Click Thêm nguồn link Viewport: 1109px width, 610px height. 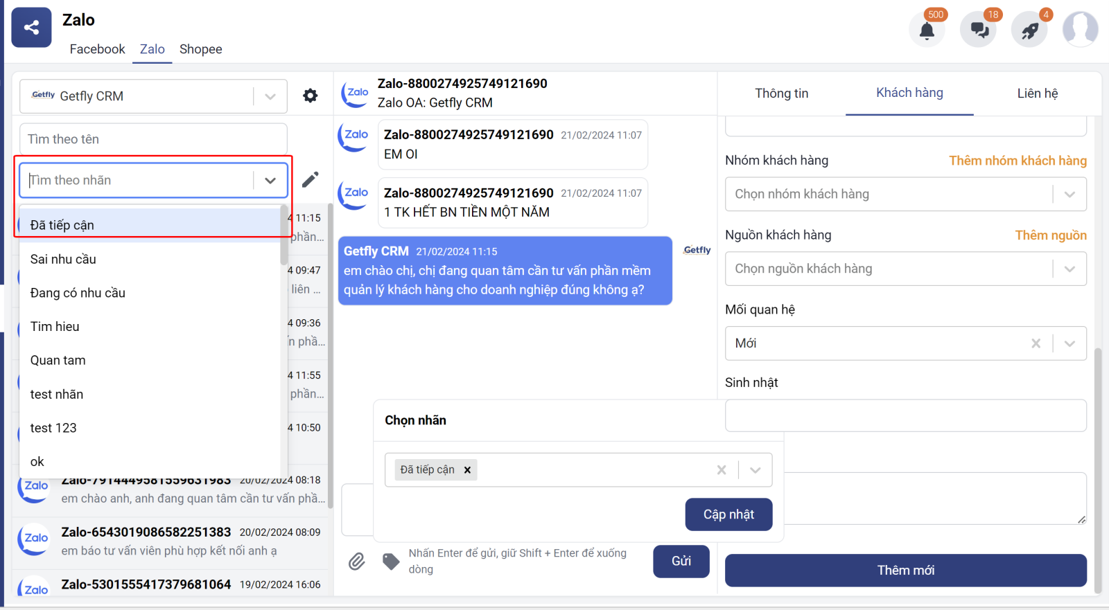coord(1051,235)
